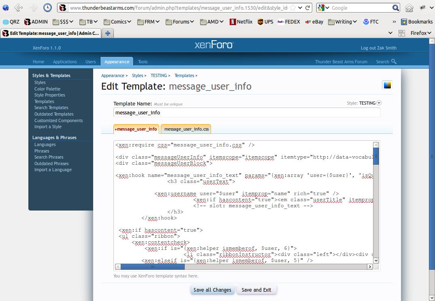This screenshot has height=301, width=435.
Task: Bookmark this page with the star icon
Action: (x=292, y=8)
